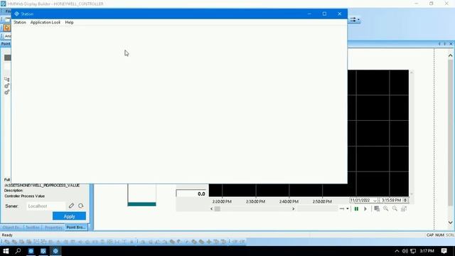Click the 0.0 value field beside trend
This screenshot has width=455, height=256.
191,193
